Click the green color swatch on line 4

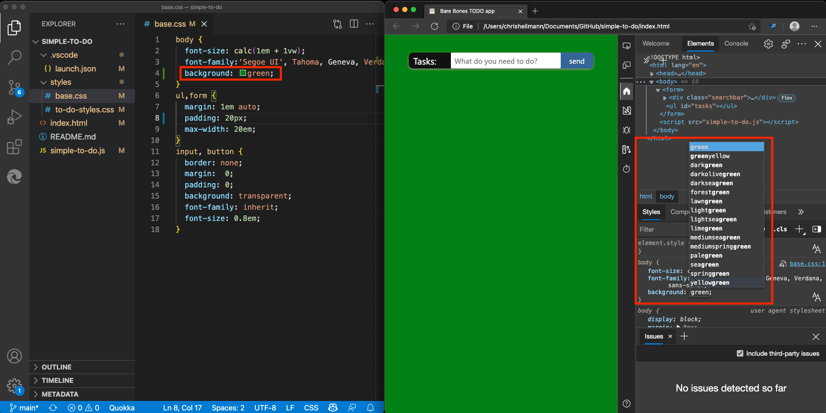[242, 73]
